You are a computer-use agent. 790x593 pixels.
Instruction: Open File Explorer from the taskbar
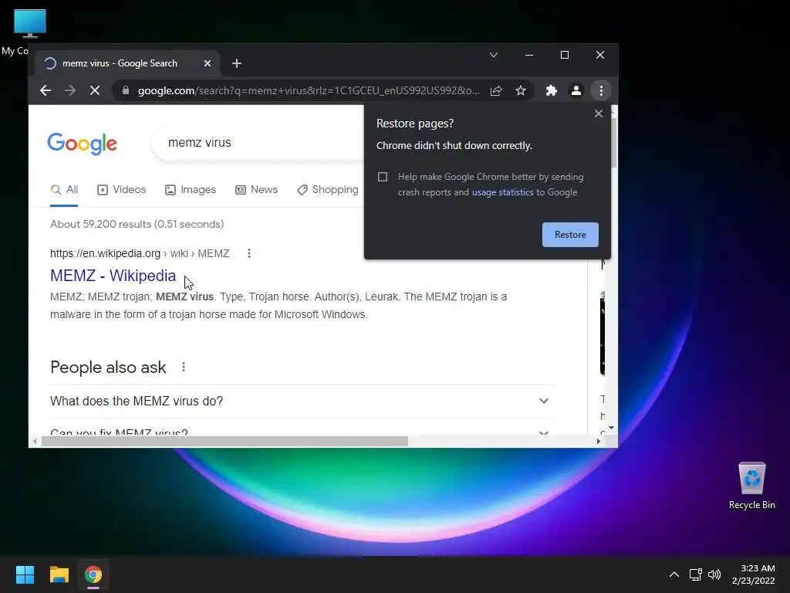[59, 574]
